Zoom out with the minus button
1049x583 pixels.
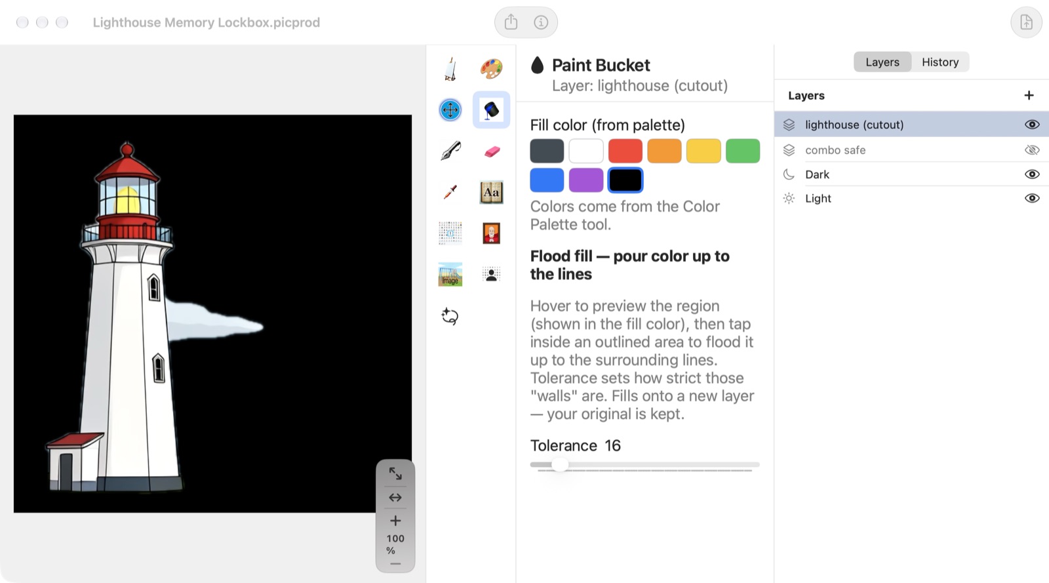(x=395, y=564)
